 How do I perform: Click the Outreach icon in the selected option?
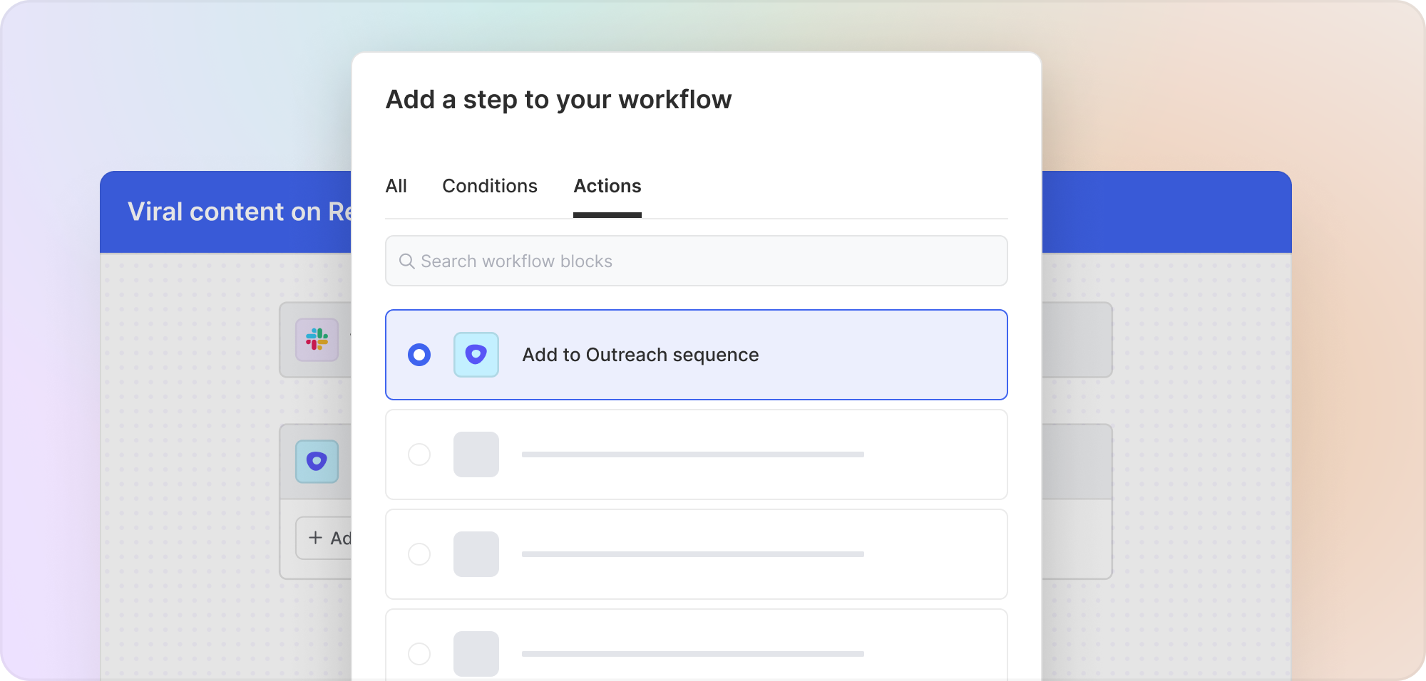pos(476,355)
